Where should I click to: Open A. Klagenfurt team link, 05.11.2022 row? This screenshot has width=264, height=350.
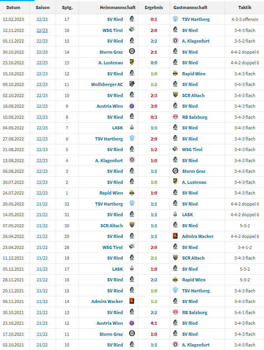click(x=196, y=41)
